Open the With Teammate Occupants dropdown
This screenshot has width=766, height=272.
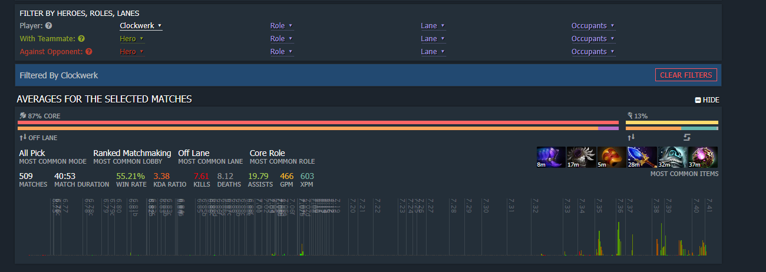pos(593,38)
